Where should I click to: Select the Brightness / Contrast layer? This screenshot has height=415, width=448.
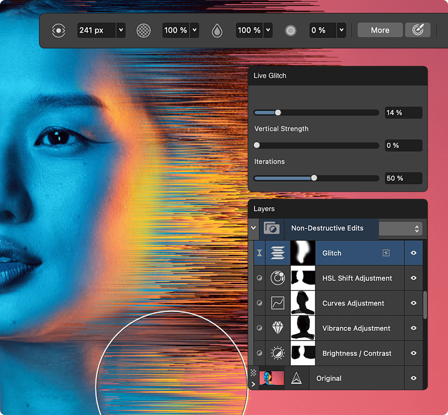coord(356,353)
